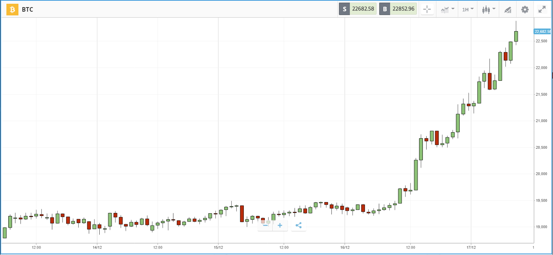Click the current price label 22,682.58
This screenshot has width=553, height=255.
click(543, 32)
